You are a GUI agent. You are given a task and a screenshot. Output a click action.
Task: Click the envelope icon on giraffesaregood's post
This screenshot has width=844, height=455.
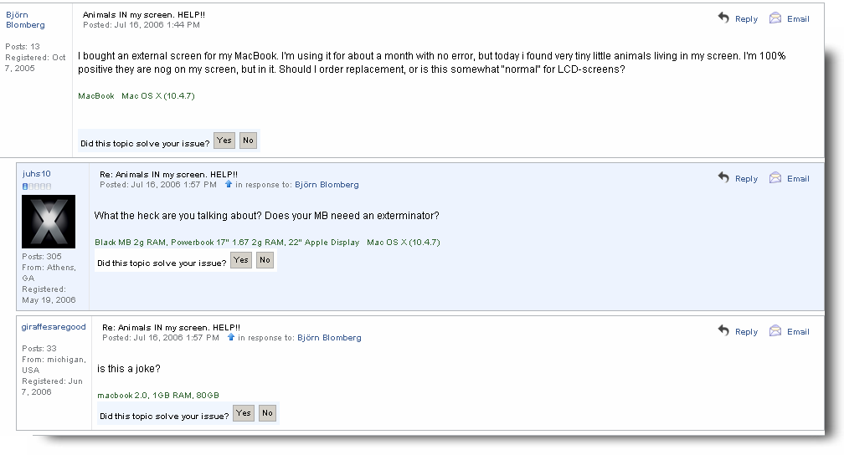pyautogui.click(x=775, y=330)
